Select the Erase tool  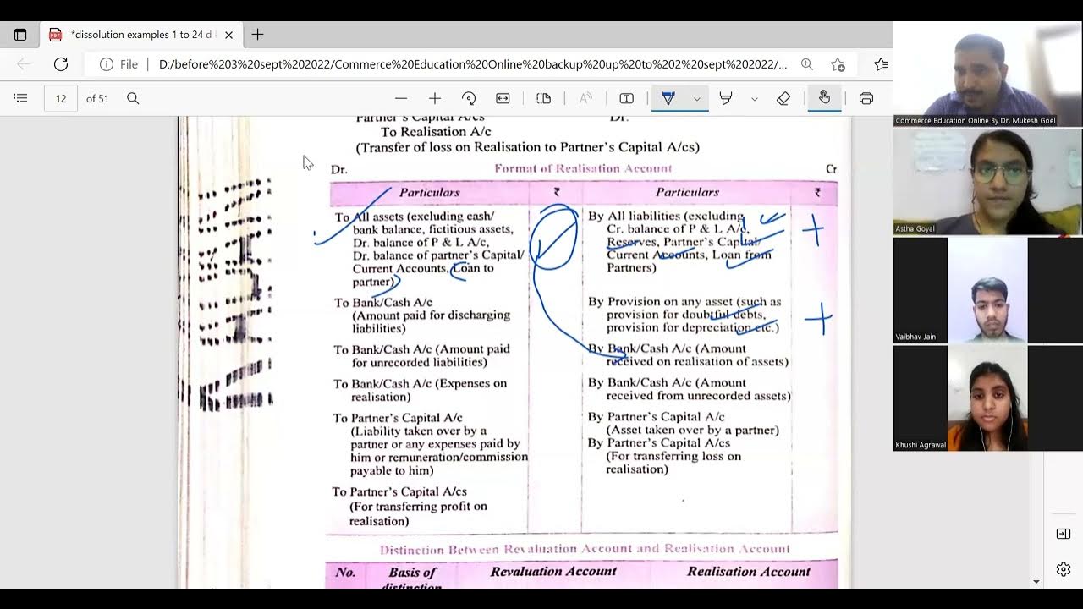[x=783, y=98]
